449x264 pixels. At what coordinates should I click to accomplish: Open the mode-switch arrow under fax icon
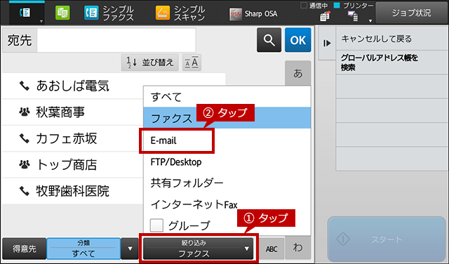tap(41, 21)
